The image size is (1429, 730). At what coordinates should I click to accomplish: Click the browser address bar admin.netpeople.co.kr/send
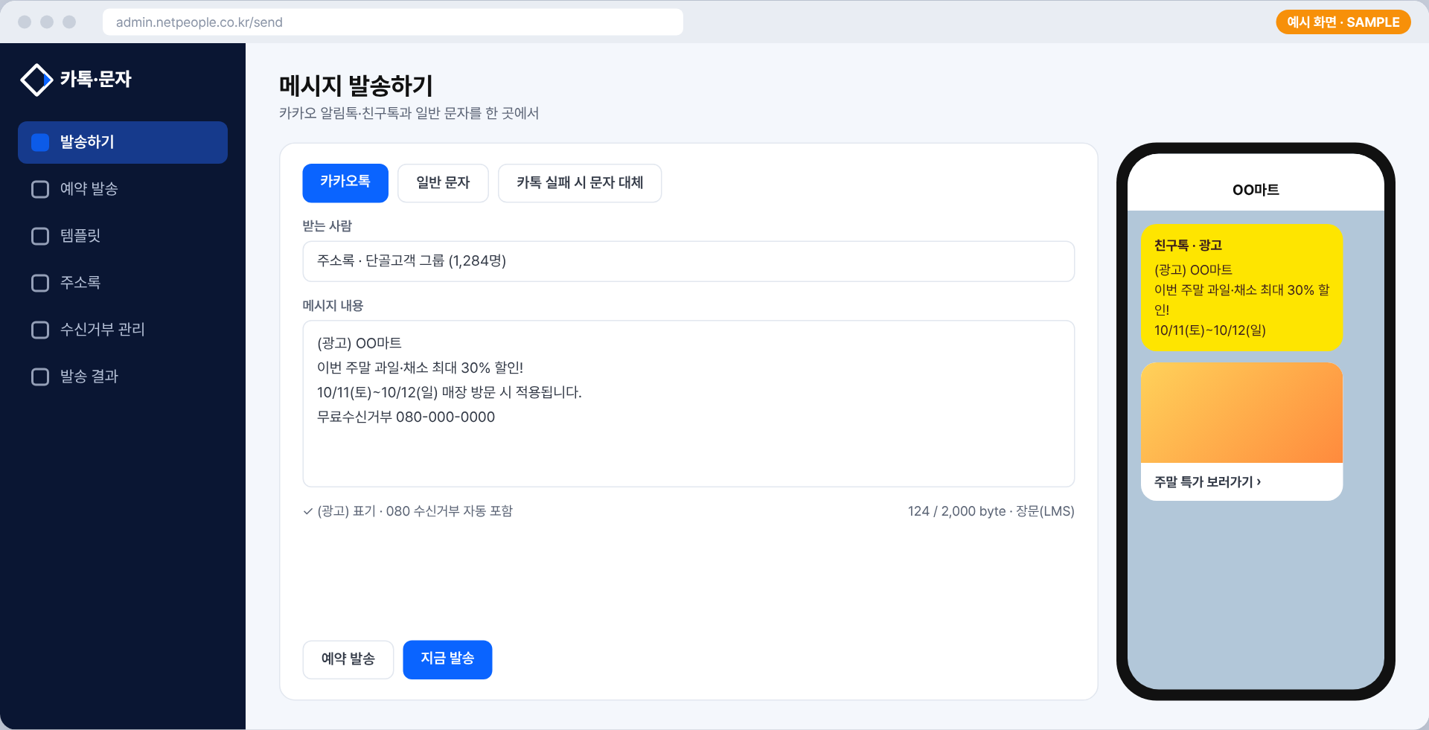coord(393,22)
